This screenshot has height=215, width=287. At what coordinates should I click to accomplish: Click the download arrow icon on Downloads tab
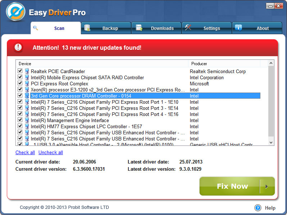pos(139,28)
